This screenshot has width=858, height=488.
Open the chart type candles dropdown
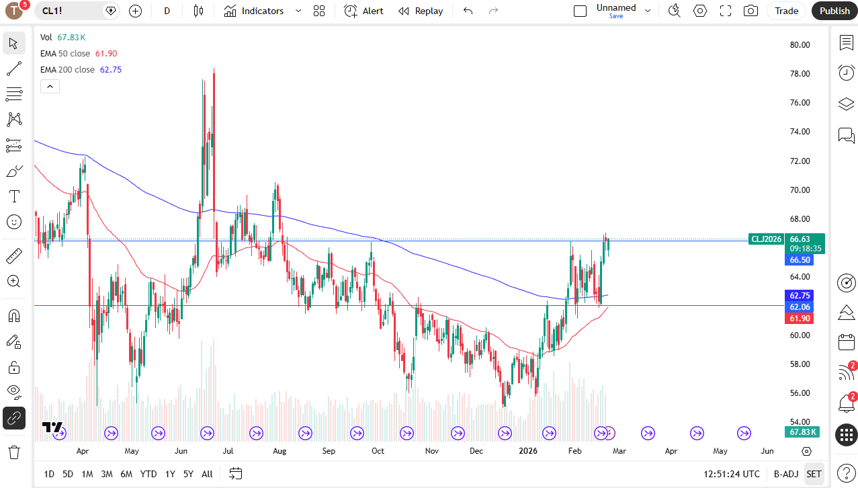(x=198, y=11)
